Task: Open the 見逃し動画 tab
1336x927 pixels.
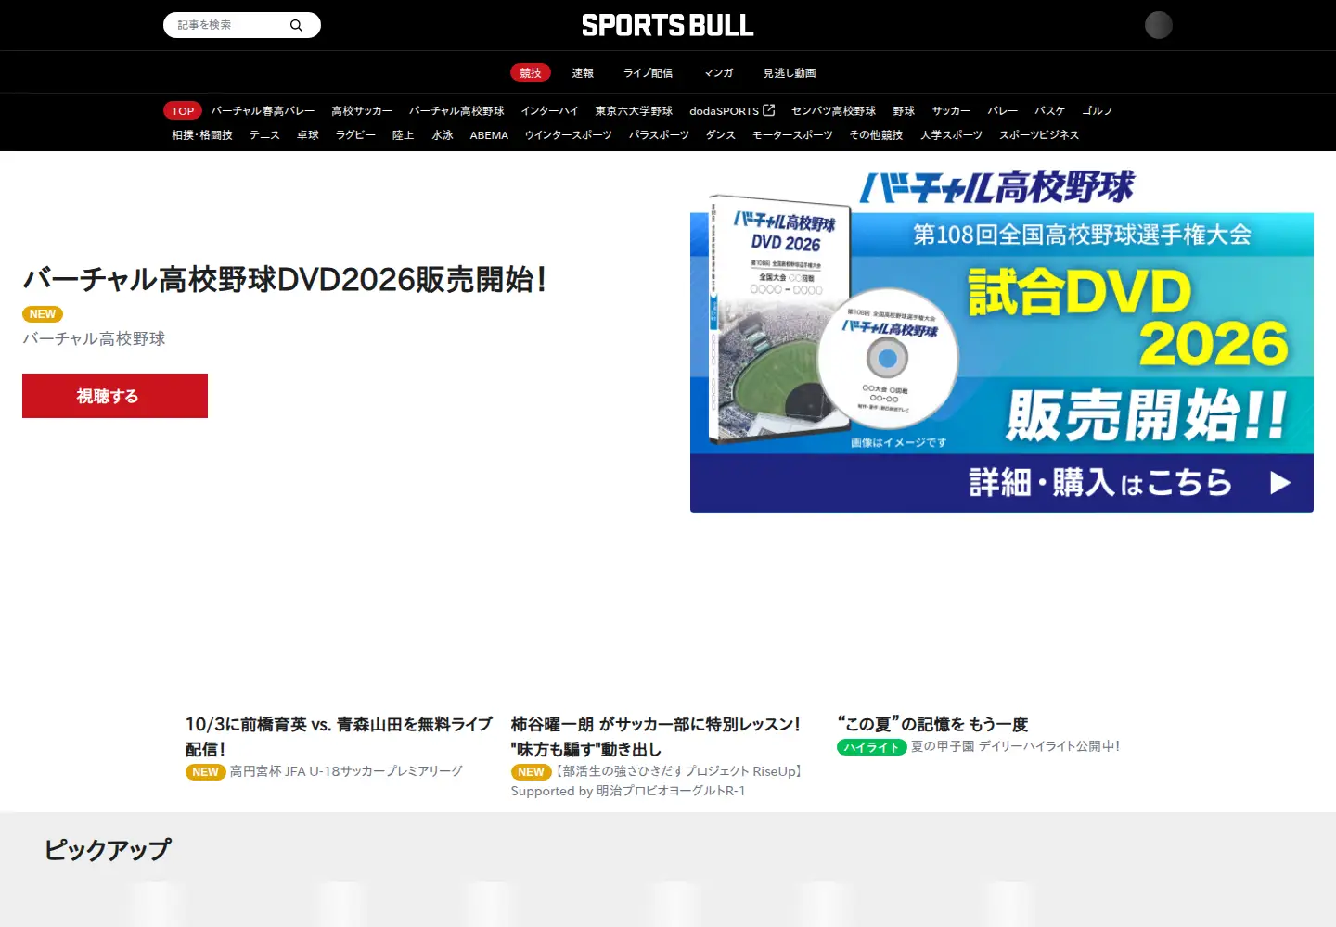Action: point(790,72)
